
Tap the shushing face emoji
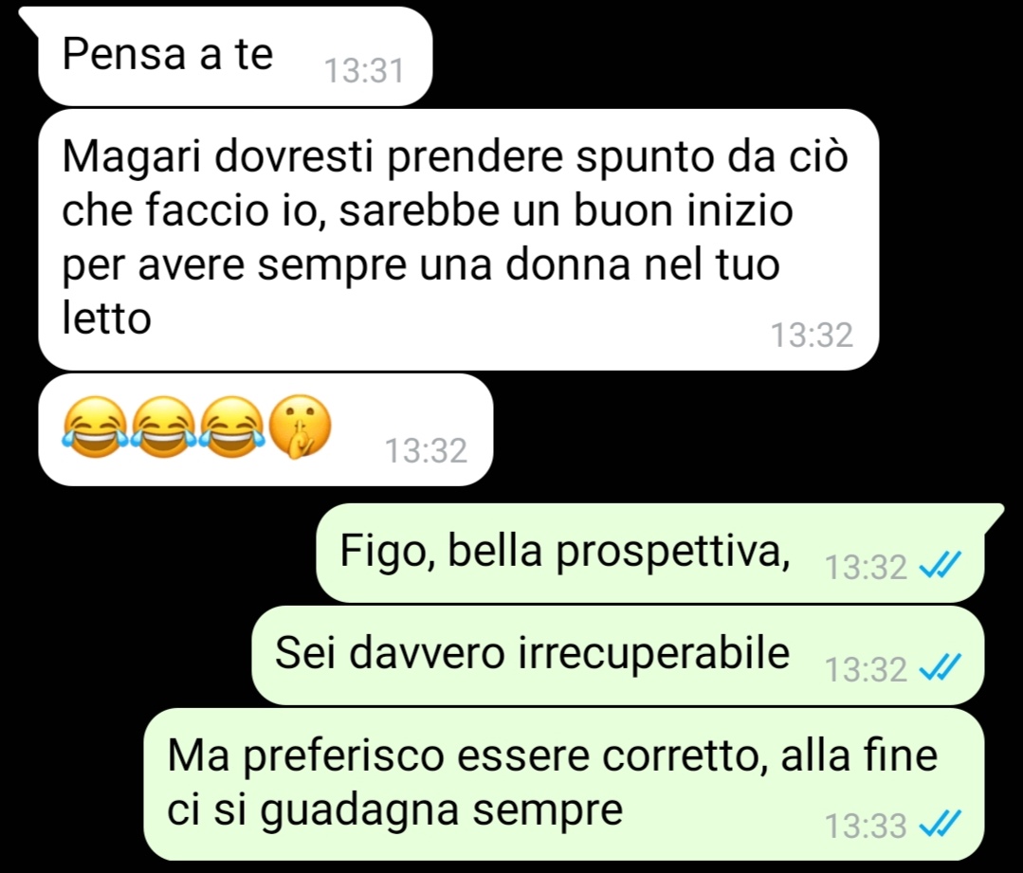coord(301,427)
